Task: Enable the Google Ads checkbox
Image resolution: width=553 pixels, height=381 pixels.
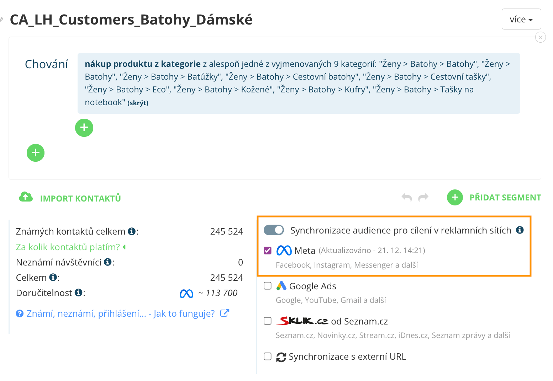Action: (x=267, y=285)
